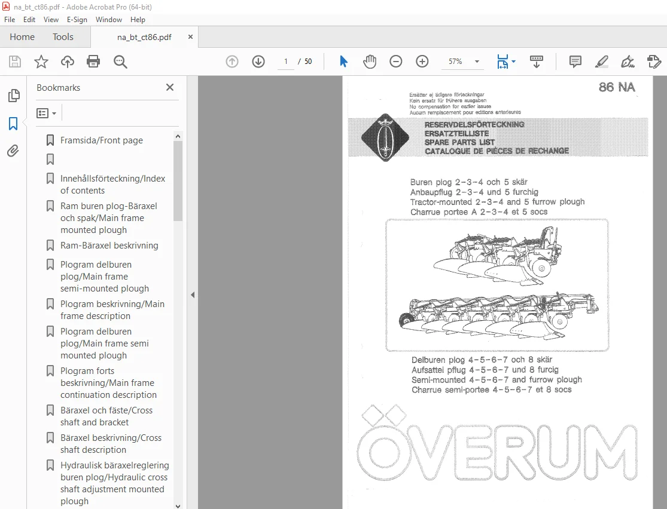The height and width of the screenshot is (509, 667).
Task: Enable scrolling read mode icon
Action: 536,62
